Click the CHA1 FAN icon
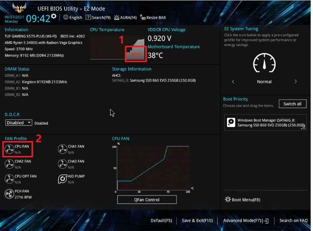The width and height of the screenshot is (313, 231). [62, 149]
